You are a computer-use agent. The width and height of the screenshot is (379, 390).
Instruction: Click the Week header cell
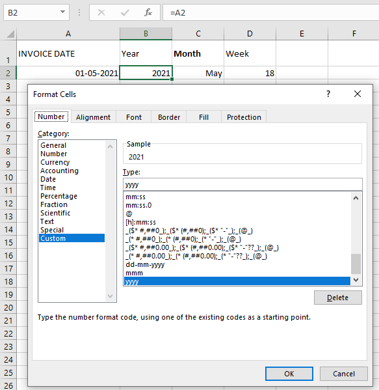coord(250,53)
